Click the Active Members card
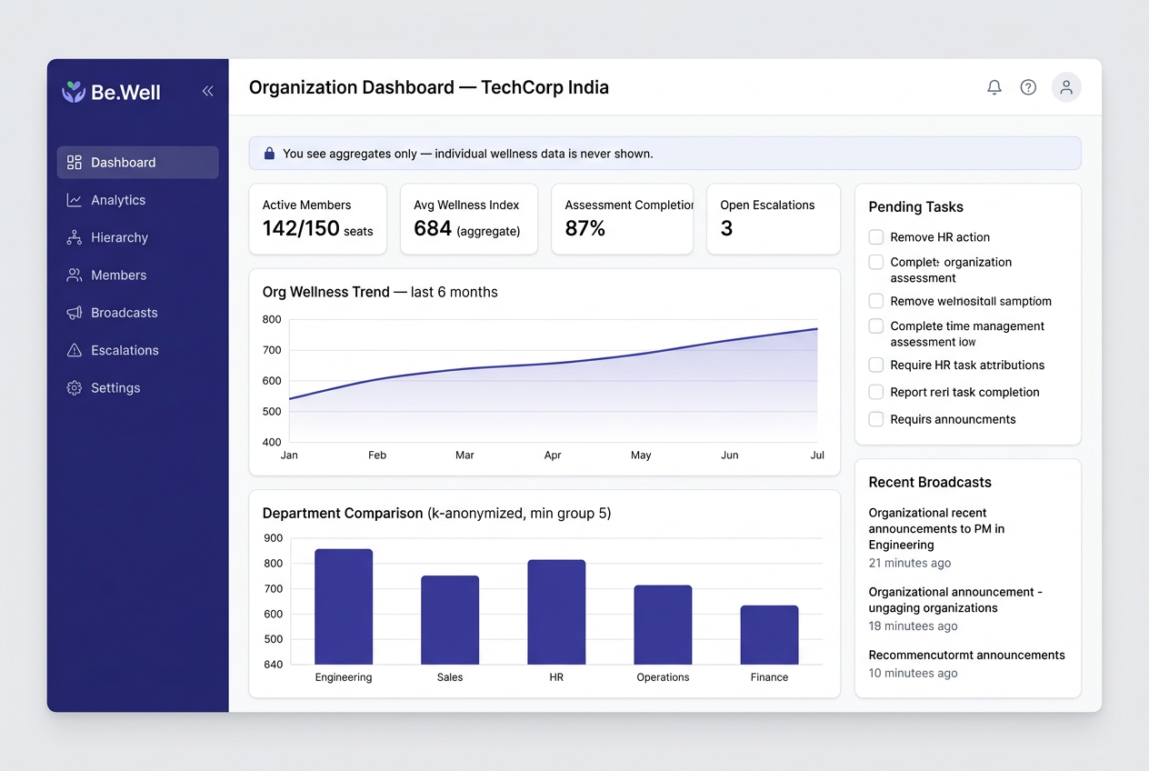This screenshot has height=771, width=1149. coord(318,219)
